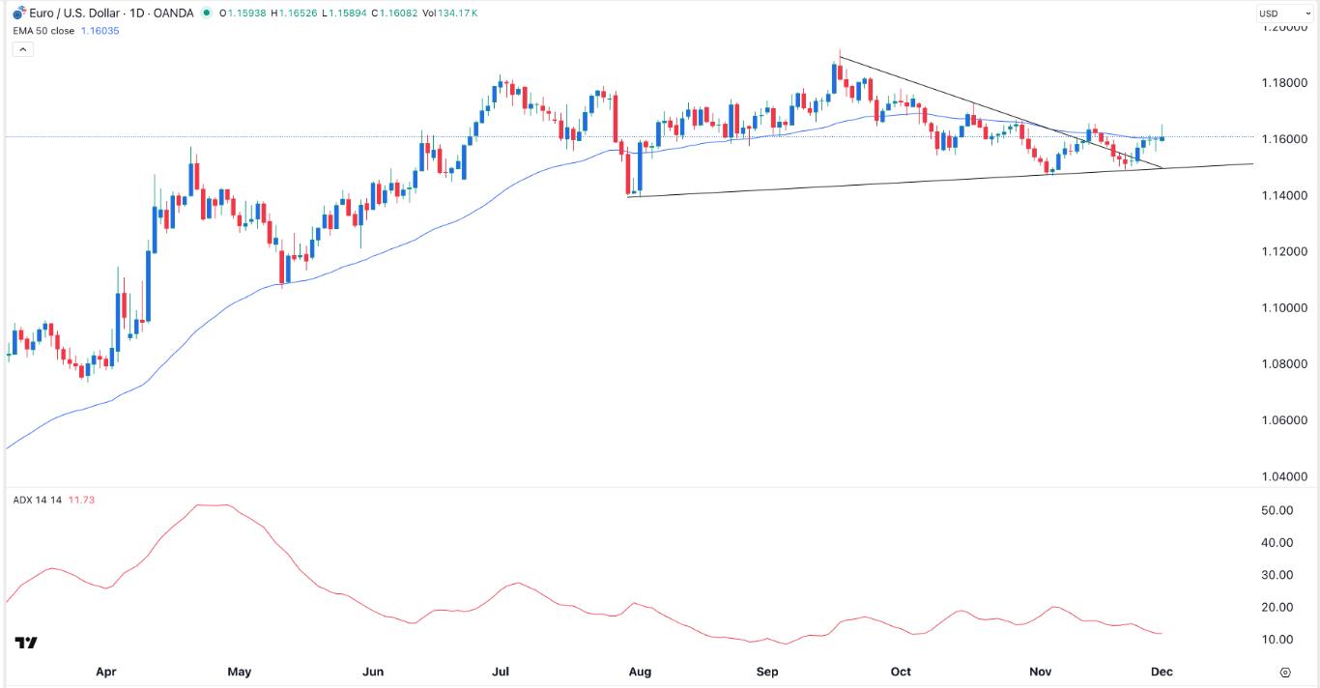Click the EUR/USD currency pair flag icon

click(18, 13)
